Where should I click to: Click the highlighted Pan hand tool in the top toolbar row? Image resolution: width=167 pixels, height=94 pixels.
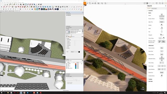26,4
